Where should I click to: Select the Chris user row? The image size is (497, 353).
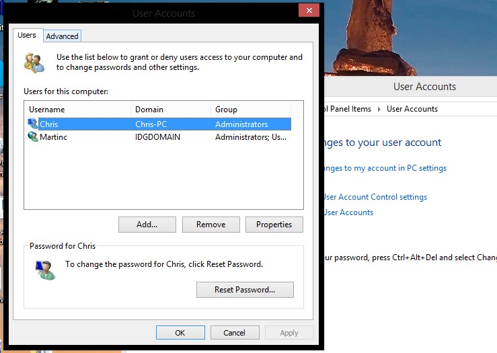[159, 124]
